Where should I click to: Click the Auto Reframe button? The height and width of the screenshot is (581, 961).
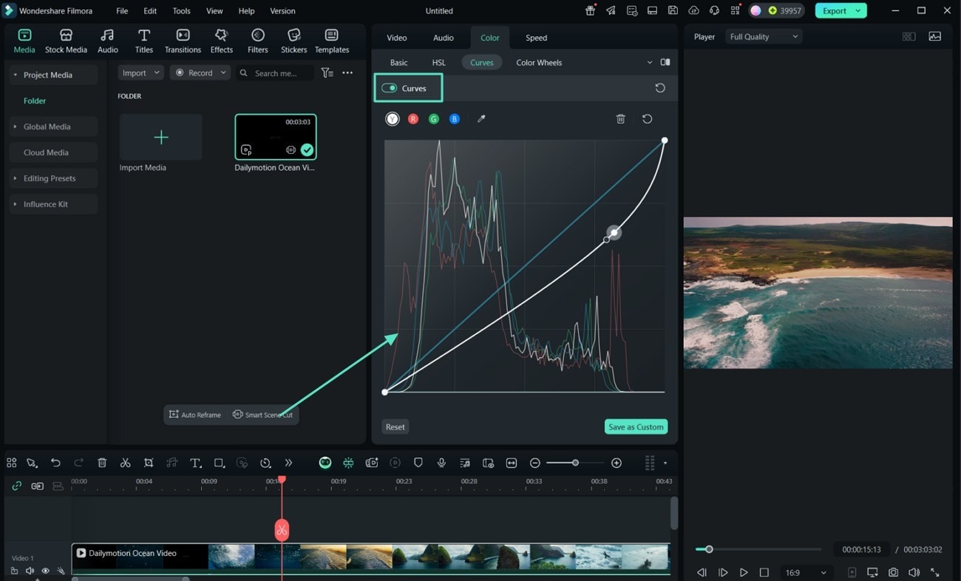pyautogui.click(x=195, y=415)
